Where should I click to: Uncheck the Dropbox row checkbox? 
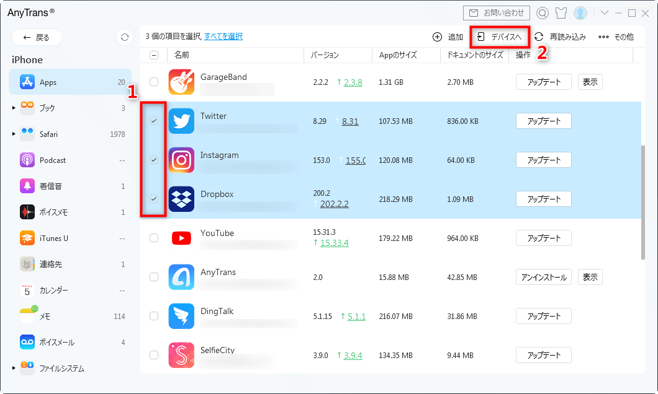coord(154,198)
